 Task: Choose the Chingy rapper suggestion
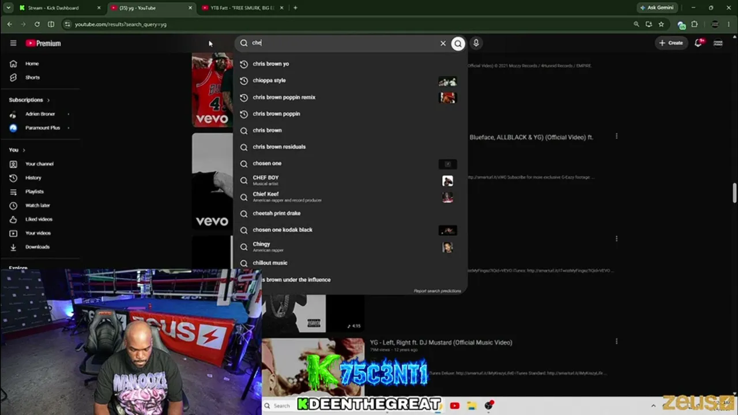(x=350, y=247)
